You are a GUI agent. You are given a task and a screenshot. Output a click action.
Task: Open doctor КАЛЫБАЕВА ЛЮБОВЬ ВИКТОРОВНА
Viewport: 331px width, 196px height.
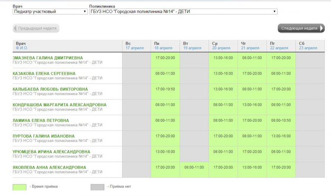point(50,89)
